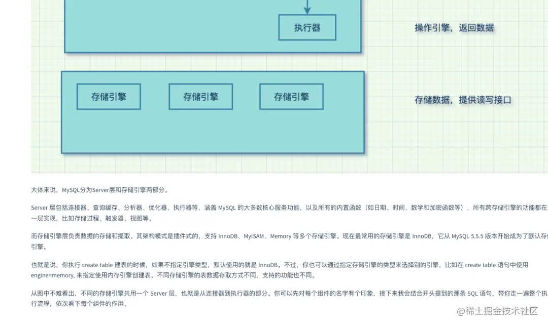
Task: Click the phrase Server 层 in the final paragraph
Action: (163, 293)
